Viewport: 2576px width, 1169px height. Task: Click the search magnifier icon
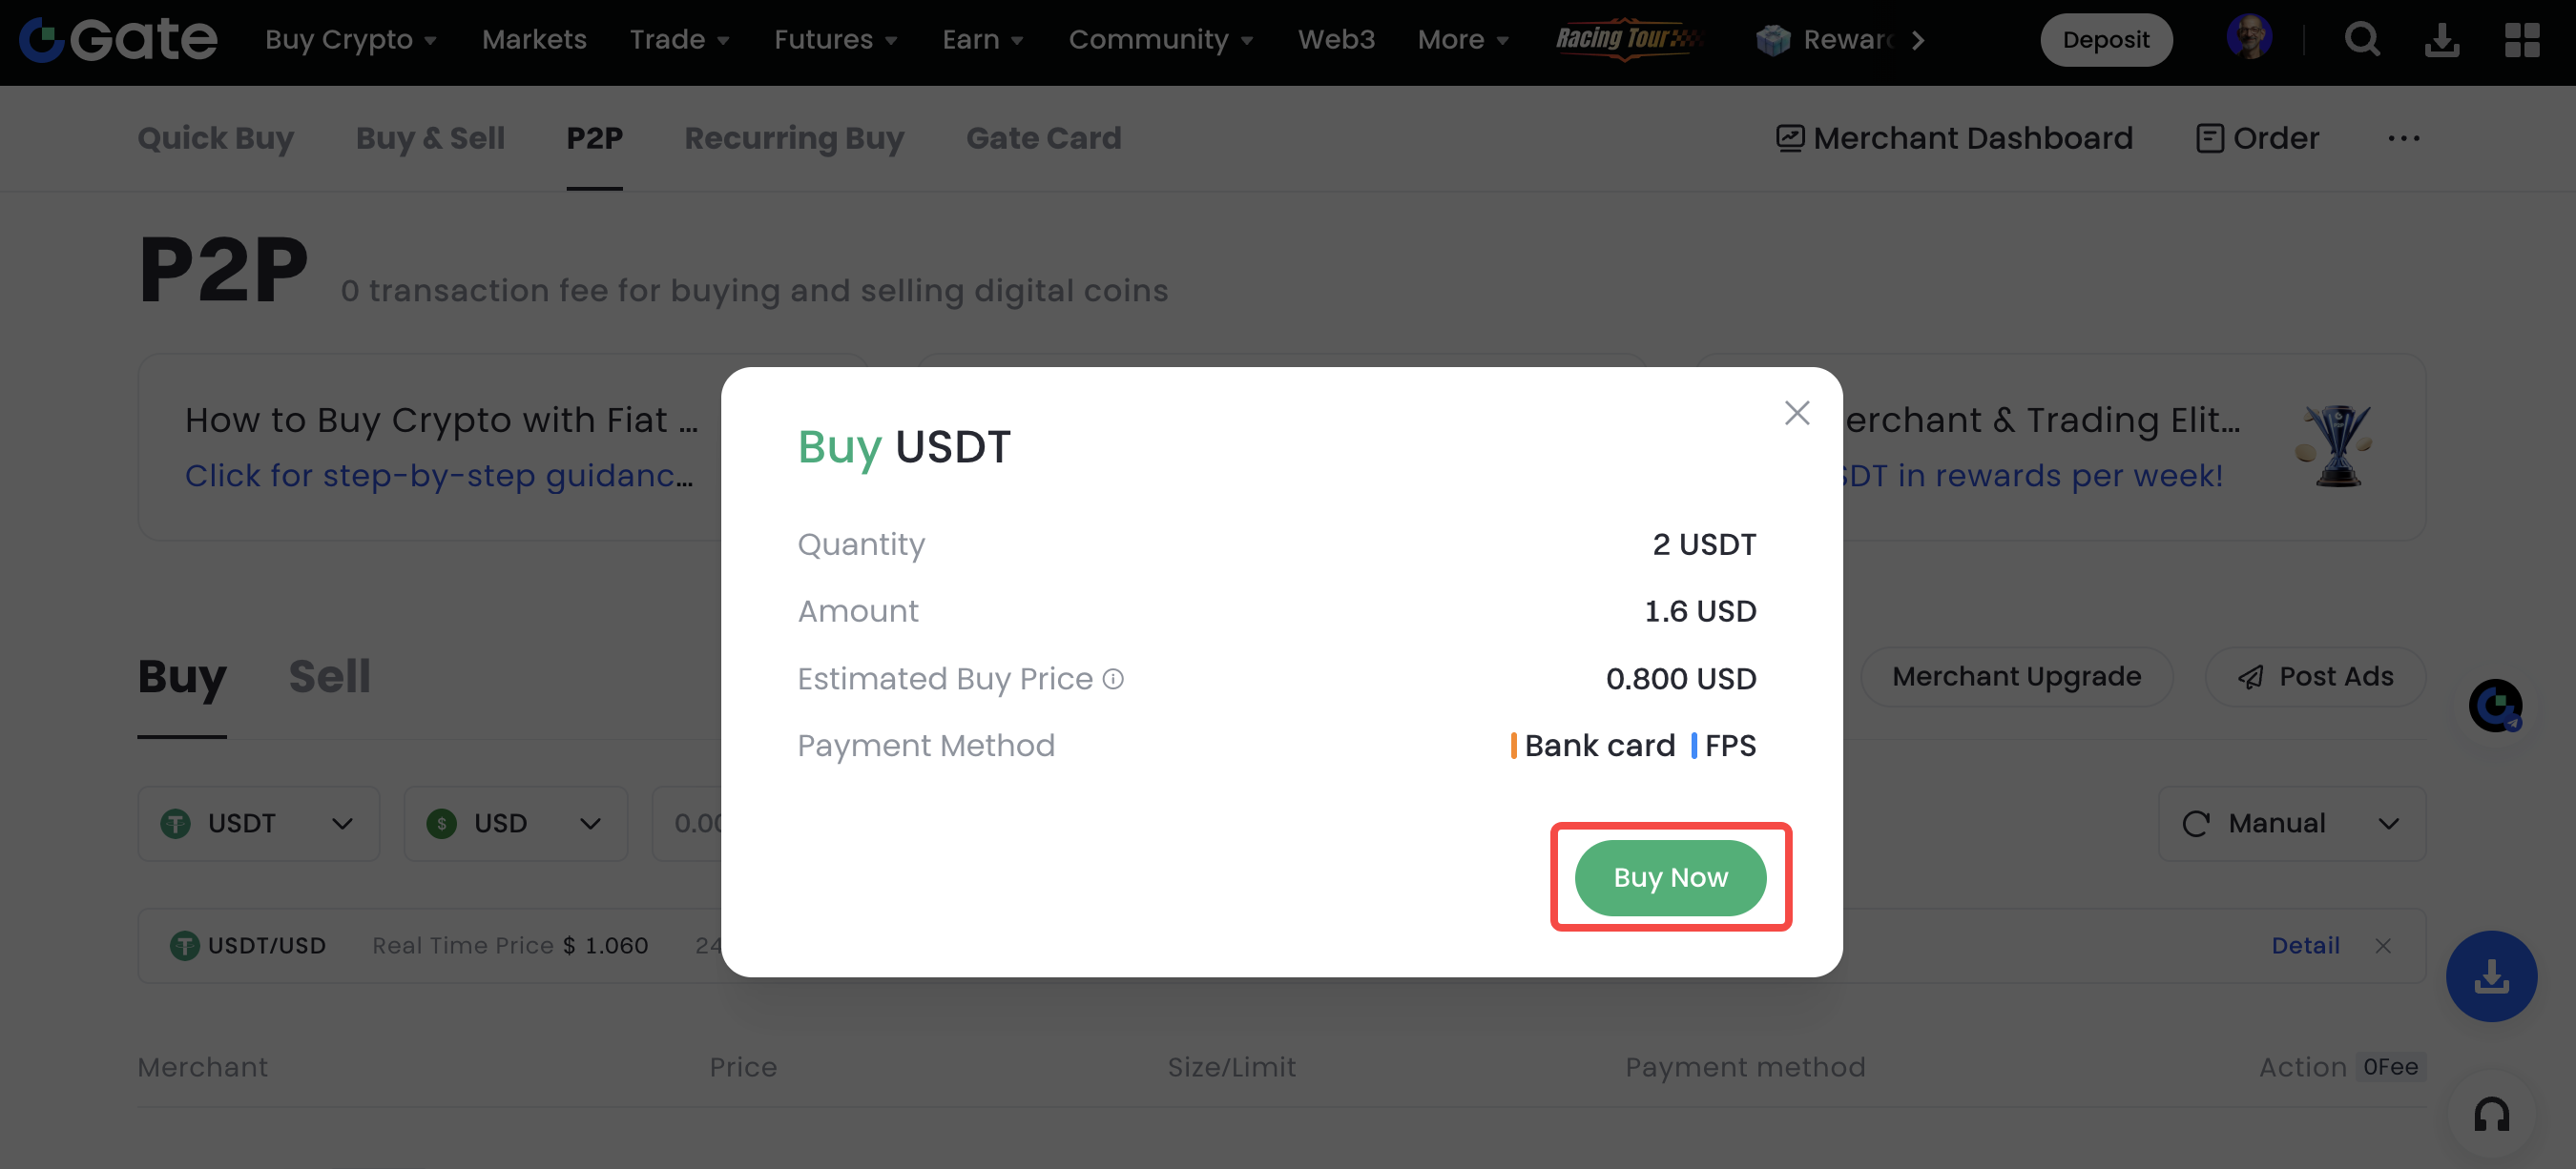2362,40
